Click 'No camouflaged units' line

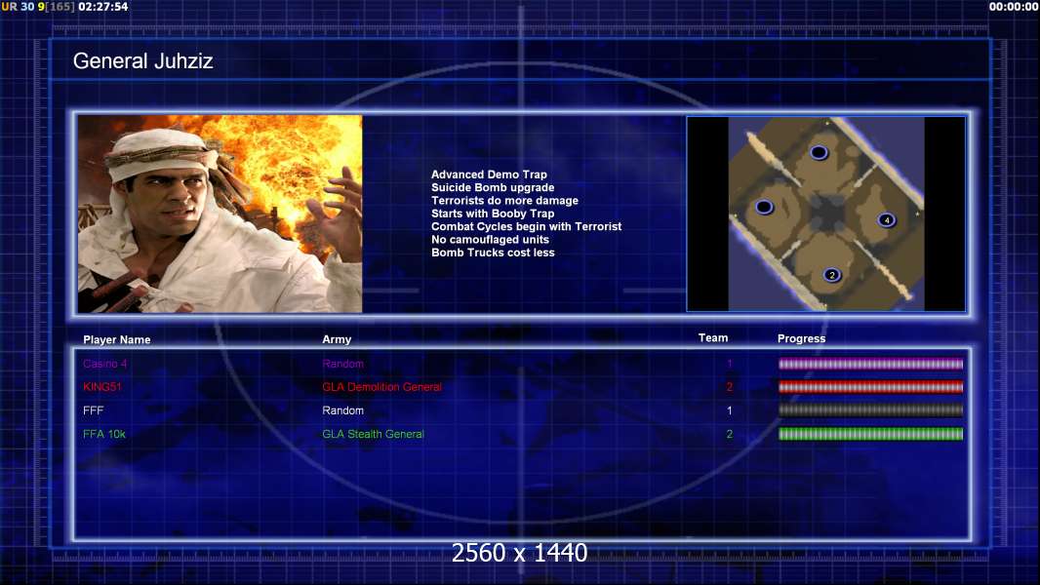point(490,239)
